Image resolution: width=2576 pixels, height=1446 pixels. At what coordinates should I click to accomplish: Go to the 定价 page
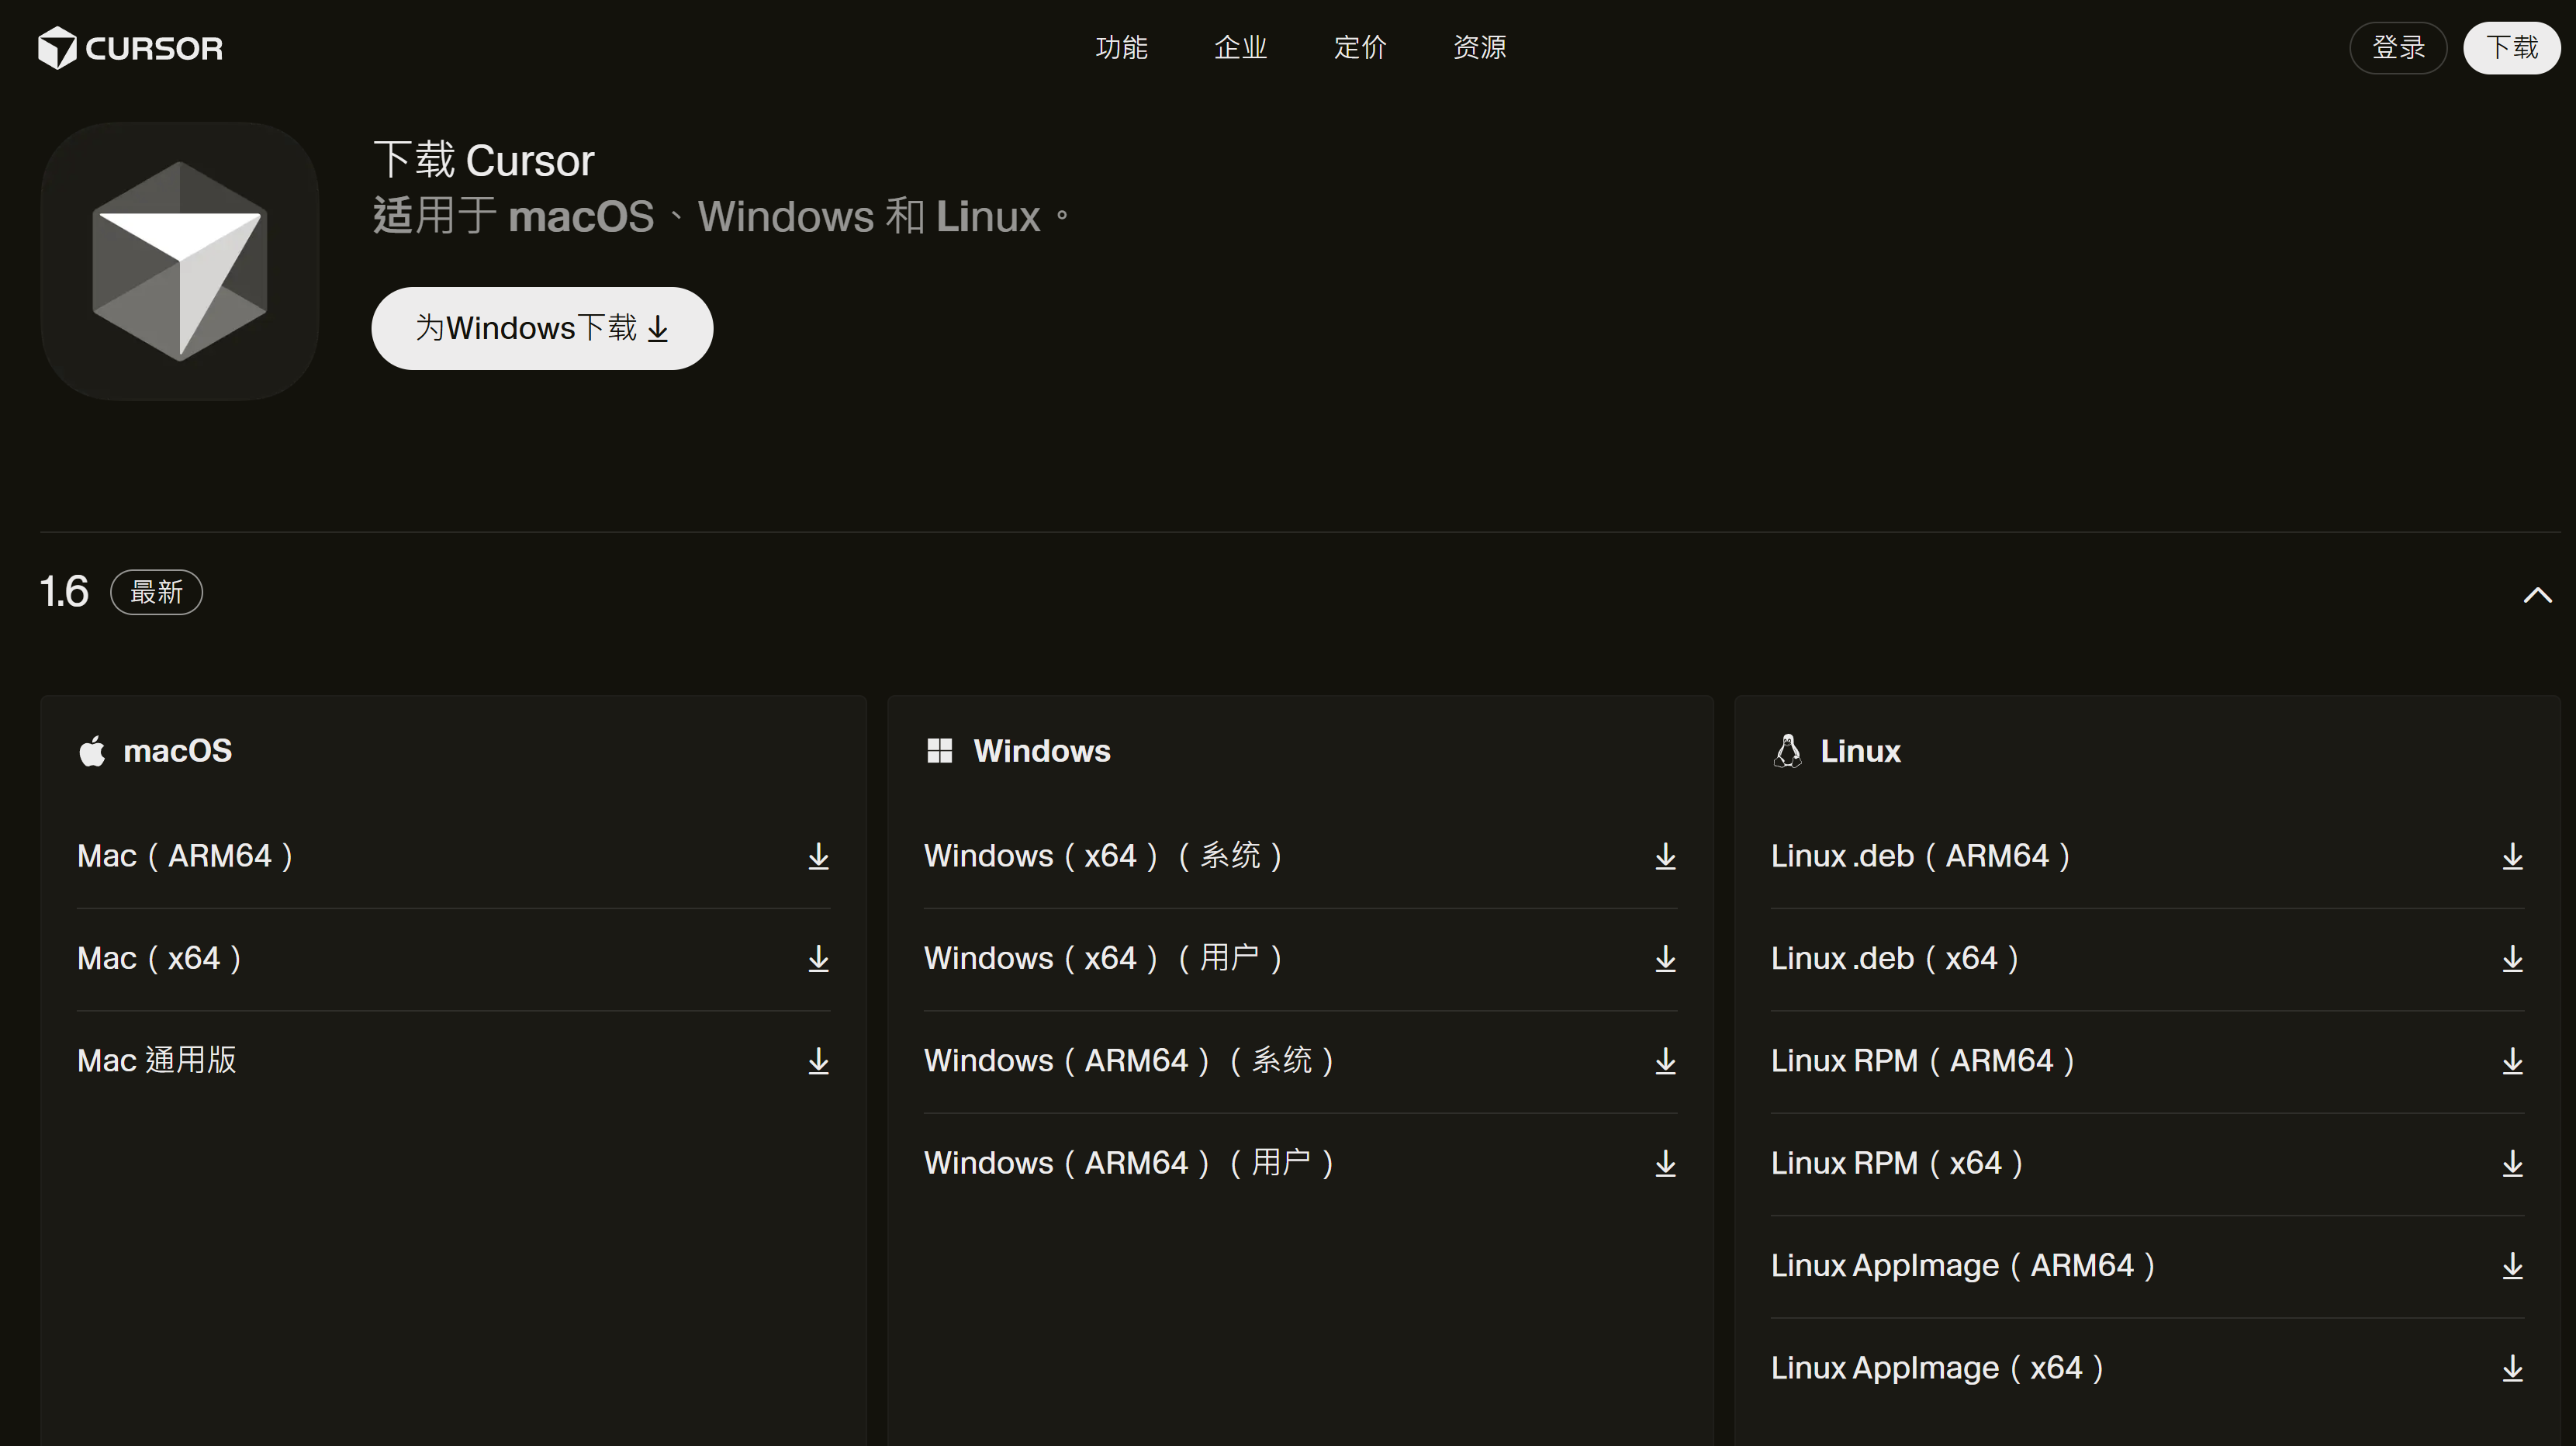click(x=1360, y=47)
